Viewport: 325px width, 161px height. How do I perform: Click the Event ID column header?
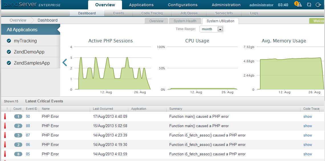coord(32,109)
